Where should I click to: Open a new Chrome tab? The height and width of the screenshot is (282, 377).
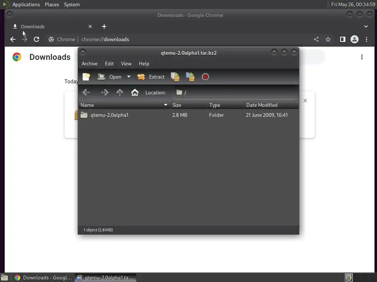[x=104, y=26]
